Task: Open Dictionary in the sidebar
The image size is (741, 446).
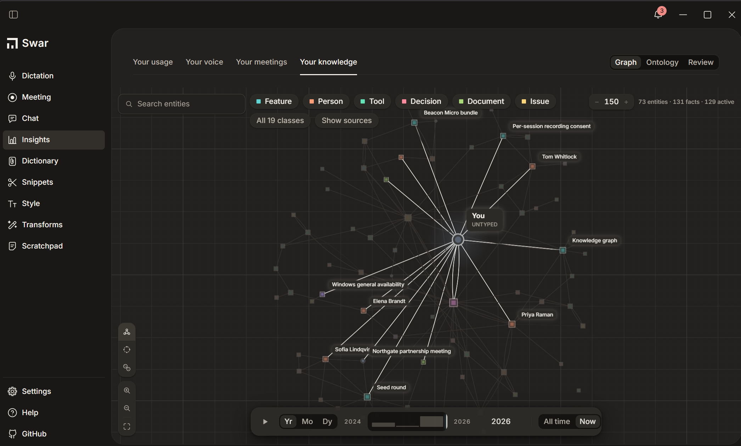Action: coord(54,161)
